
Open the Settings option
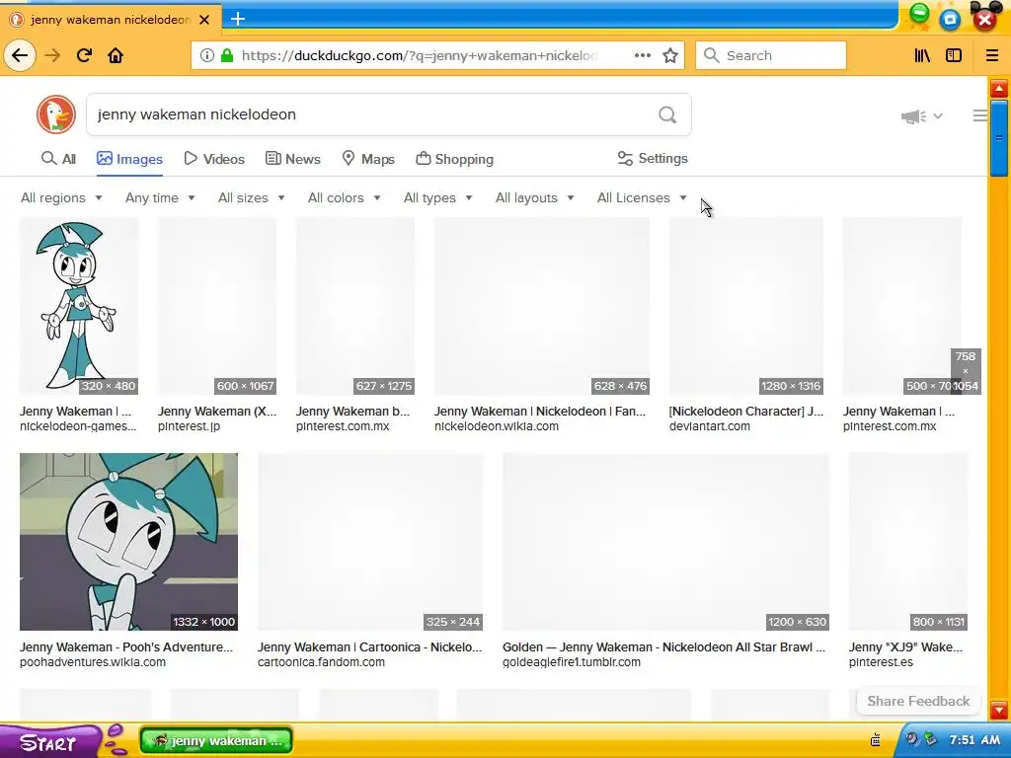pos(653,158)
